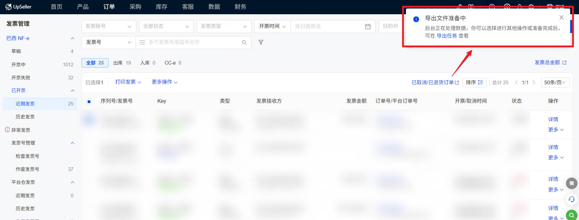Open the 开票时间 time-type dropdown

[x=272, y=26]
